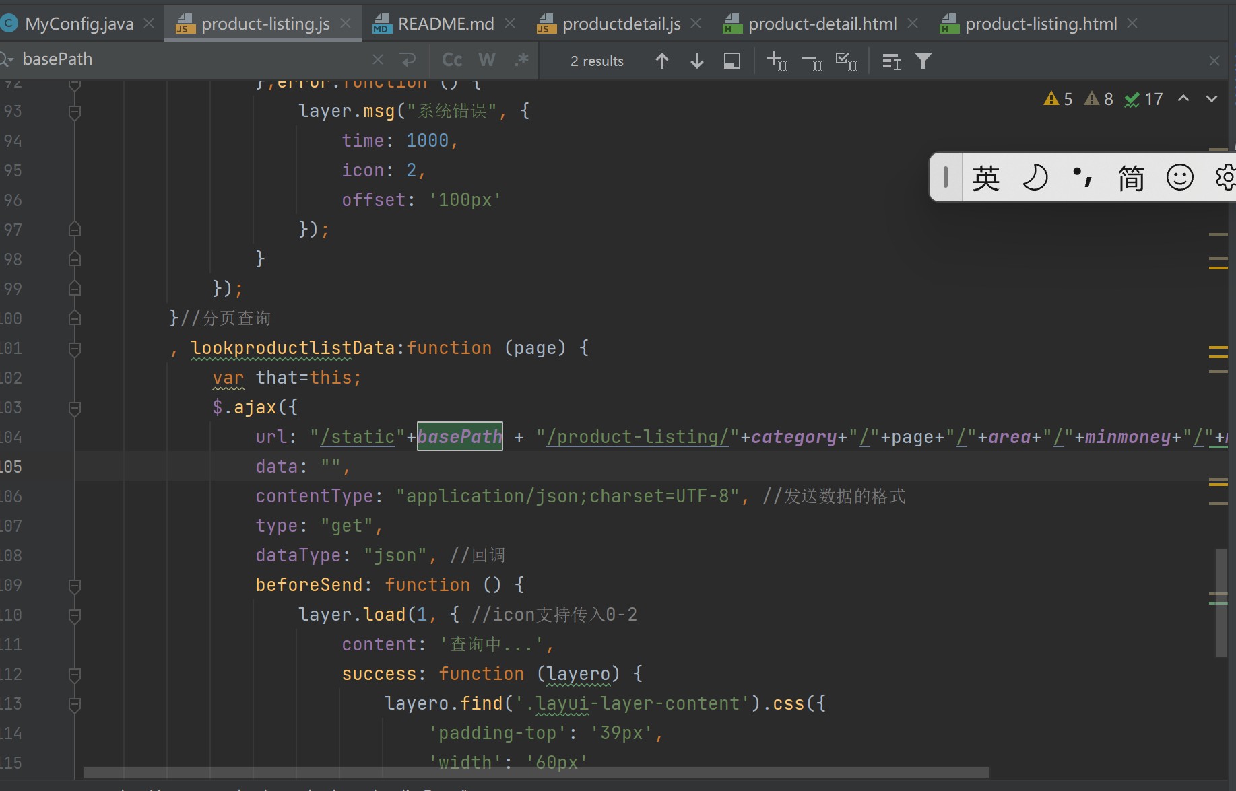Toggle Match Case (Cc) option

[x=452, y=60]
